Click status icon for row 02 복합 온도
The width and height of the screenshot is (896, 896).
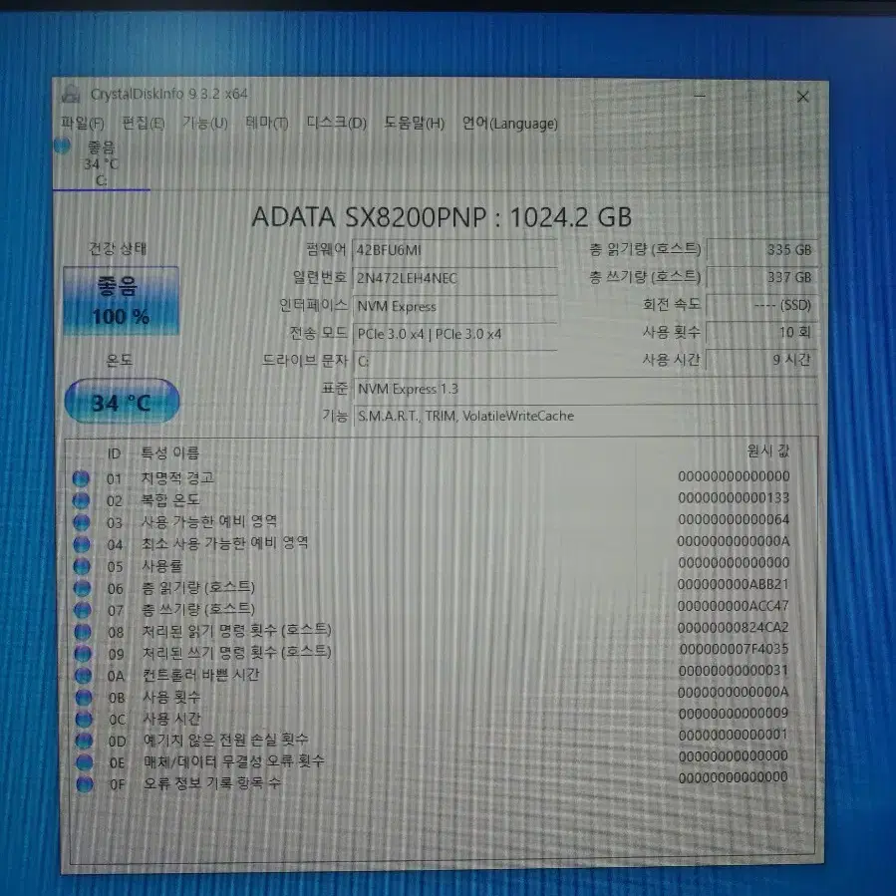[81, 500]
